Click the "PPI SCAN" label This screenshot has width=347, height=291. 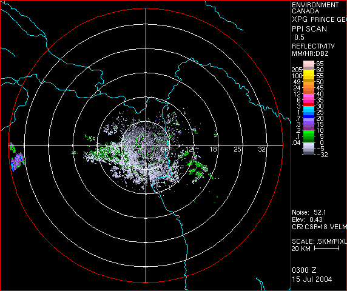coord(309,29)
